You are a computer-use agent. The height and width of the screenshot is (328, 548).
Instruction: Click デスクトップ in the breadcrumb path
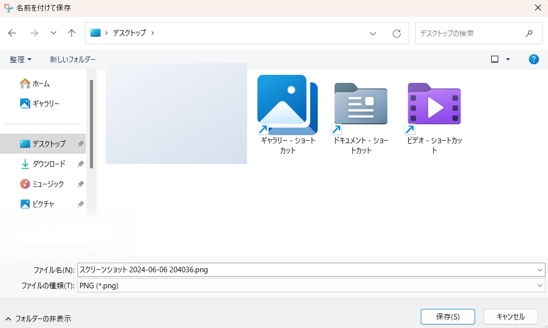pos(131,33)
